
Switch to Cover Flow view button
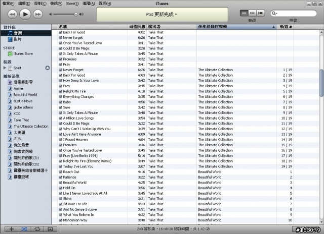[x=261, y=13]
